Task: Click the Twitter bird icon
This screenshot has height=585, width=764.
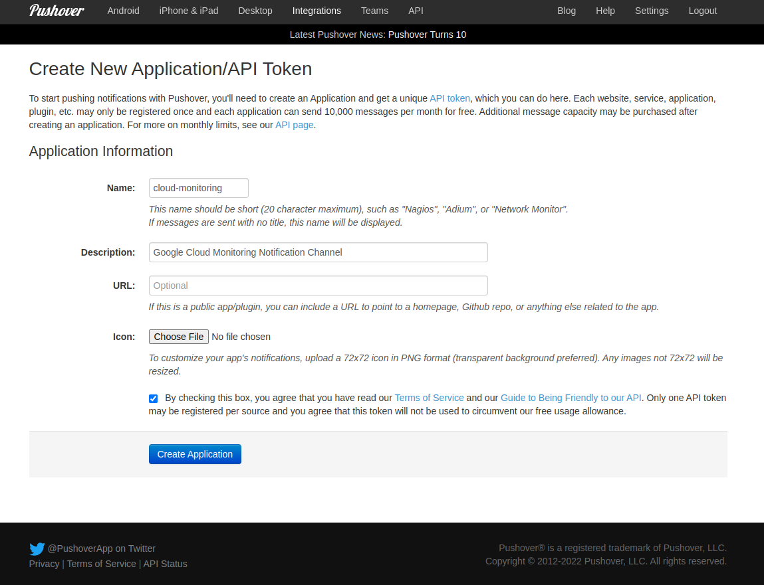Action: tap(37, 549)
